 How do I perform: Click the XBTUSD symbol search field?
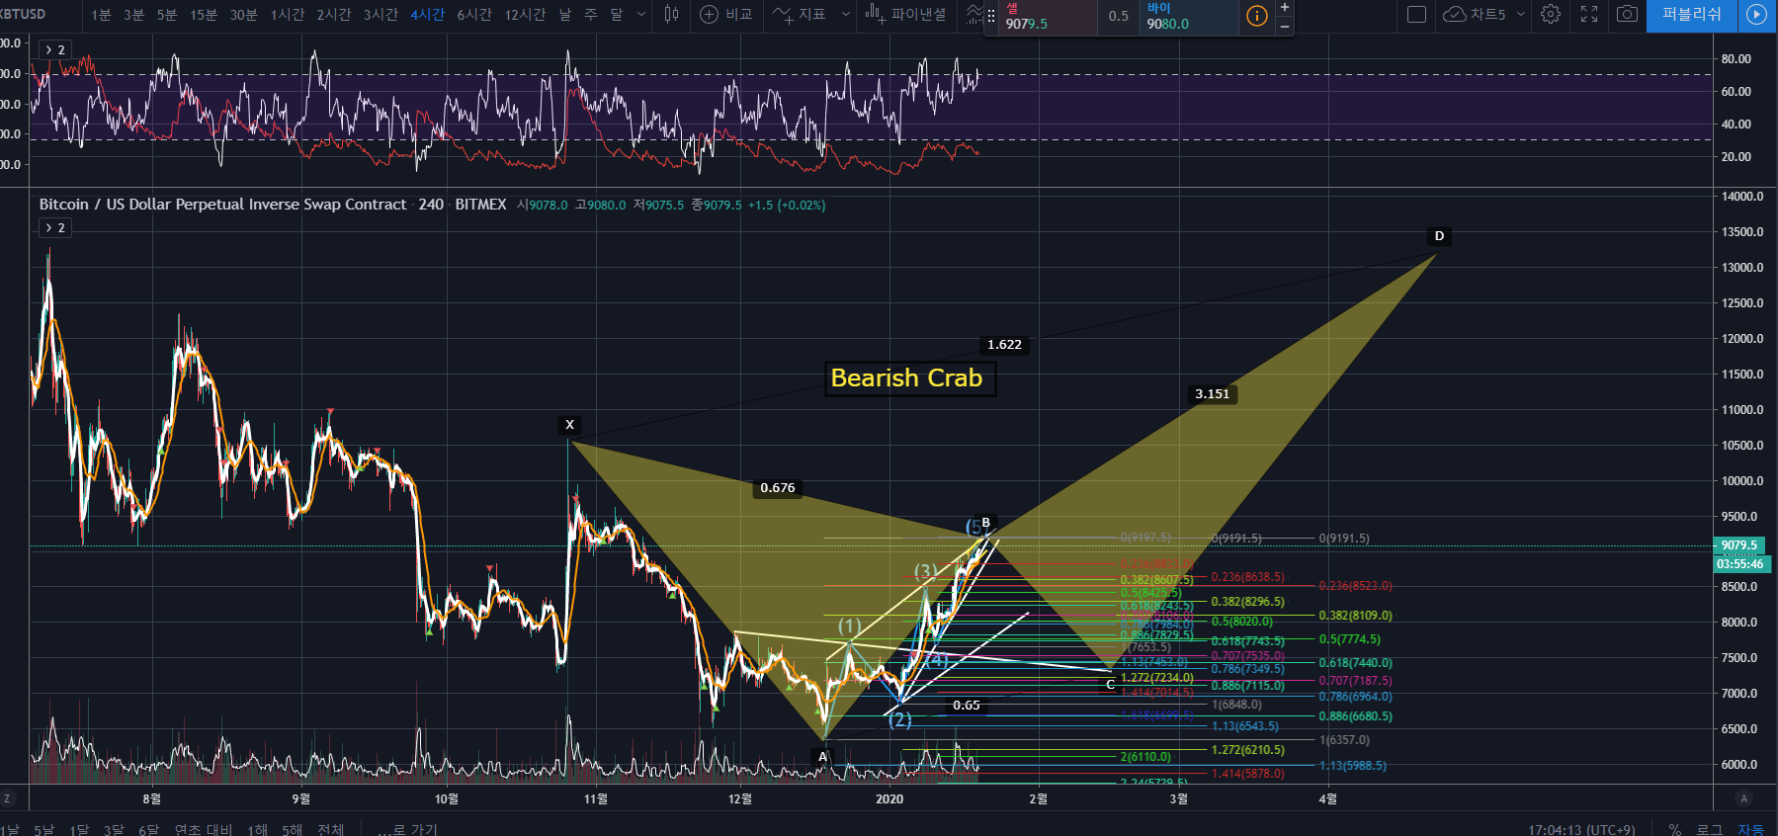click(24, 14)
